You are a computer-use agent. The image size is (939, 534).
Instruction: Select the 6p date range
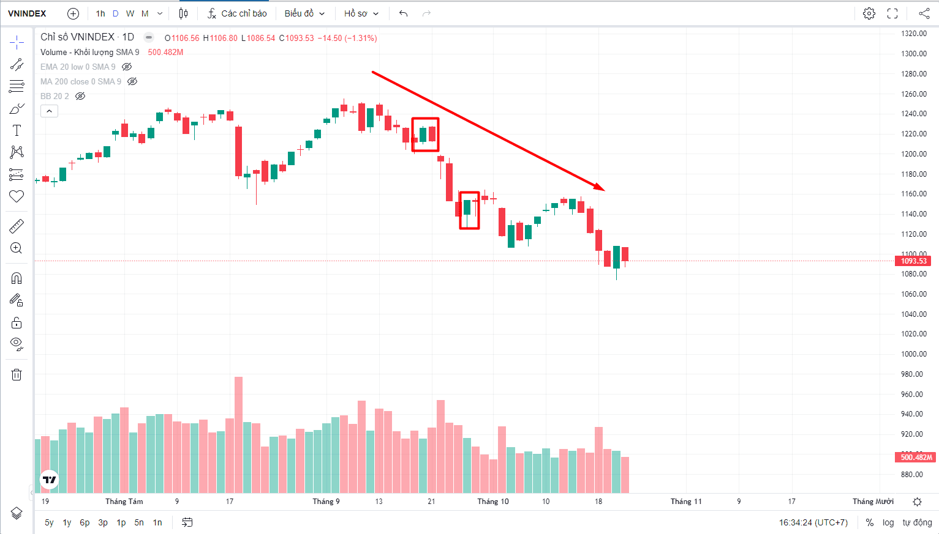point(85,522)
